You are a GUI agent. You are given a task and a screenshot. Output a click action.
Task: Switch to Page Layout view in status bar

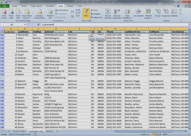[x=156, y=134]
